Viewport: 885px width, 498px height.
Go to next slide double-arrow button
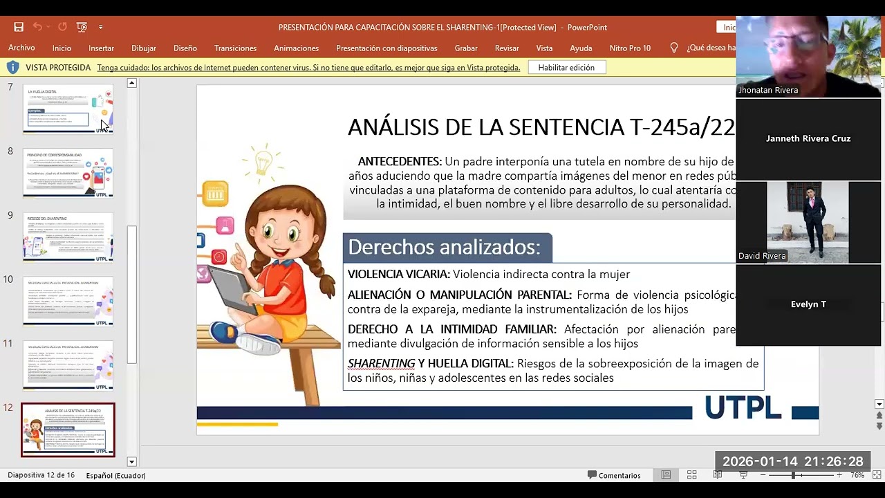(879, 426)
